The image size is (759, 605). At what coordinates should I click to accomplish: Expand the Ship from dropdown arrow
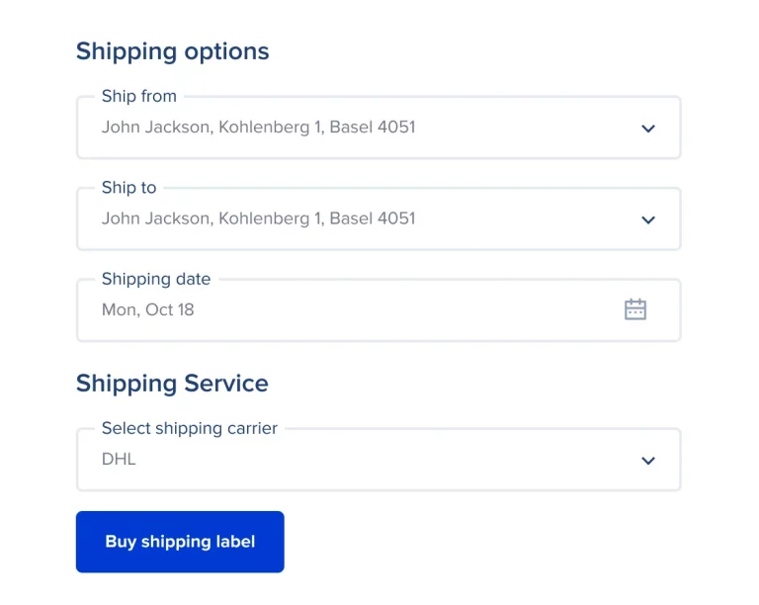[648, 129]
